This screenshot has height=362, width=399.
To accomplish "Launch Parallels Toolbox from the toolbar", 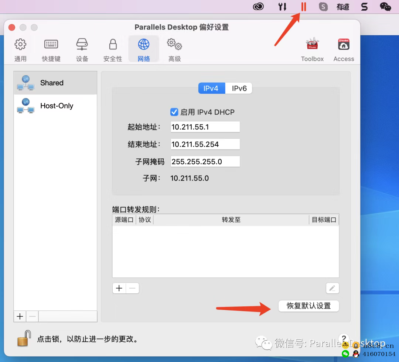I will tap(312, 50).
